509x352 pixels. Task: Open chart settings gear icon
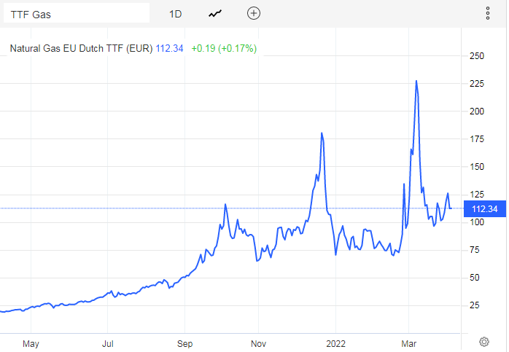pyautogui.click(x=484, y=342)
